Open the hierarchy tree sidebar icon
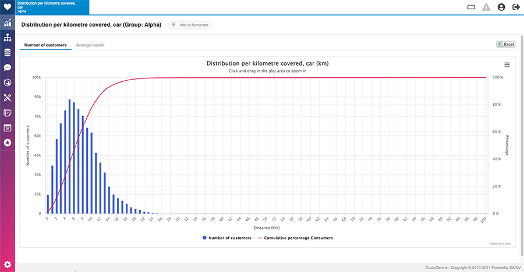Viewport: 524px width, 272px height. tap(8, 38)
